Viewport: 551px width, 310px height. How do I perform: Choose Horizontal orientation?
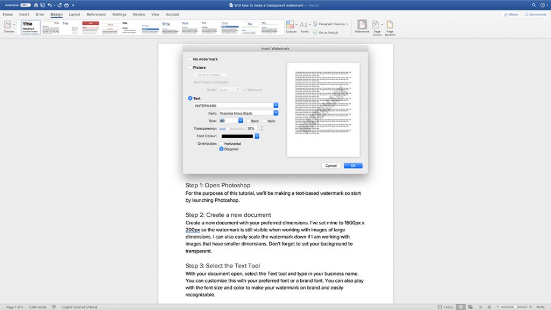coord(221,144)
